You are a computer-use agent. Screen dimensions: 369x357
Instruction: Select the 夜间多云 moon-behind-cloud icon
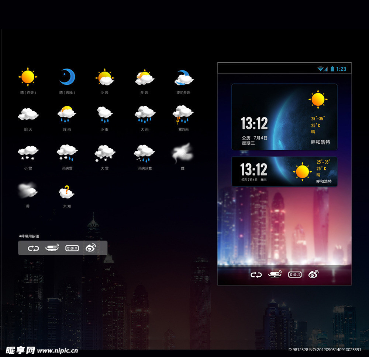[184, 78]
